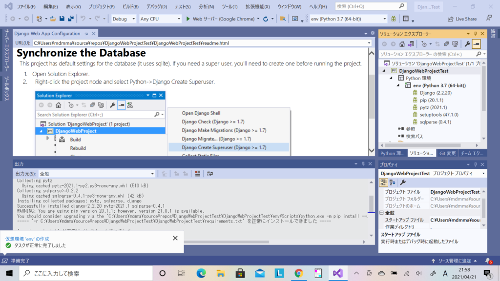This screenshot has height=281, width=500.
Task: Open Microsoft Edge from the taskbar
Action: click(201, 273)
